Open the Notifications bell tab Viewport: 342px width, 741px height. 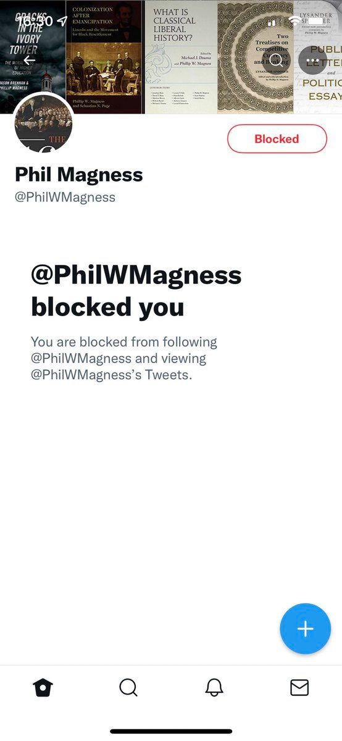coord(214,687)
